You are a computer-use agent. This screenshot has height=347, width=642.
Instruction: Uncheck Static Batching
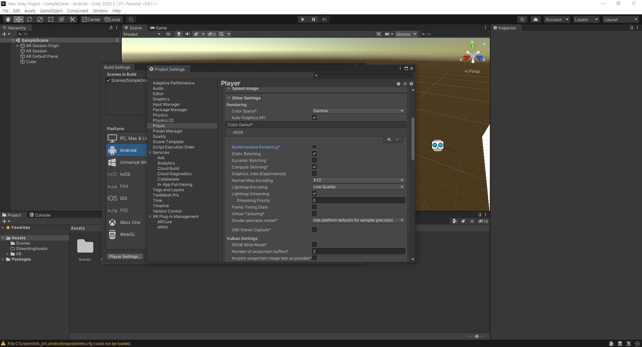(314, 153)
